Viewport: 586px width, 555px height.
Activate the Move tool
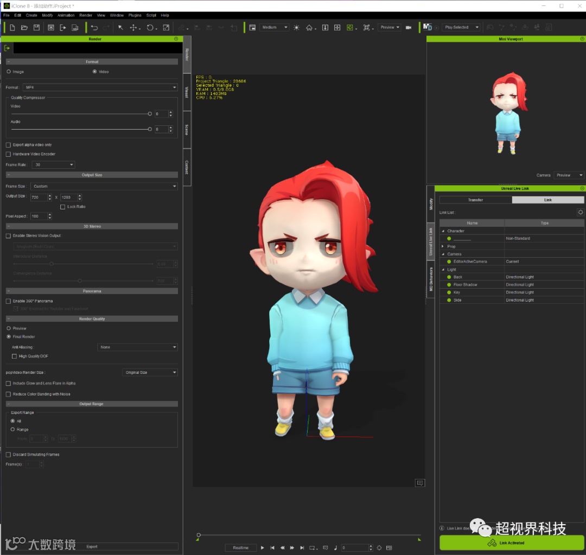pyautogui.click(x=133, y=28)
